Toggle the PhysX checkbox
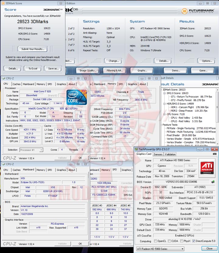 pyautogui.click(x=182, y=241)
